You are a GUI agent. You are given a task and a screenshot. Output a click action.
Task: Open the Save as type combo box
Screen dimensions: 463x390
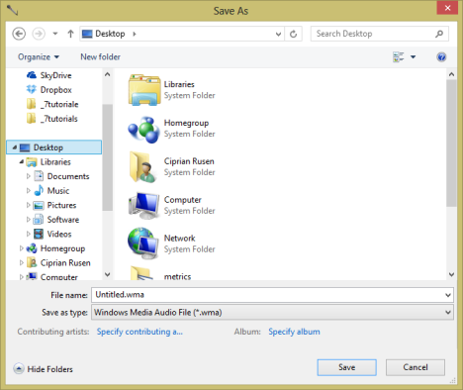[272, 312]
